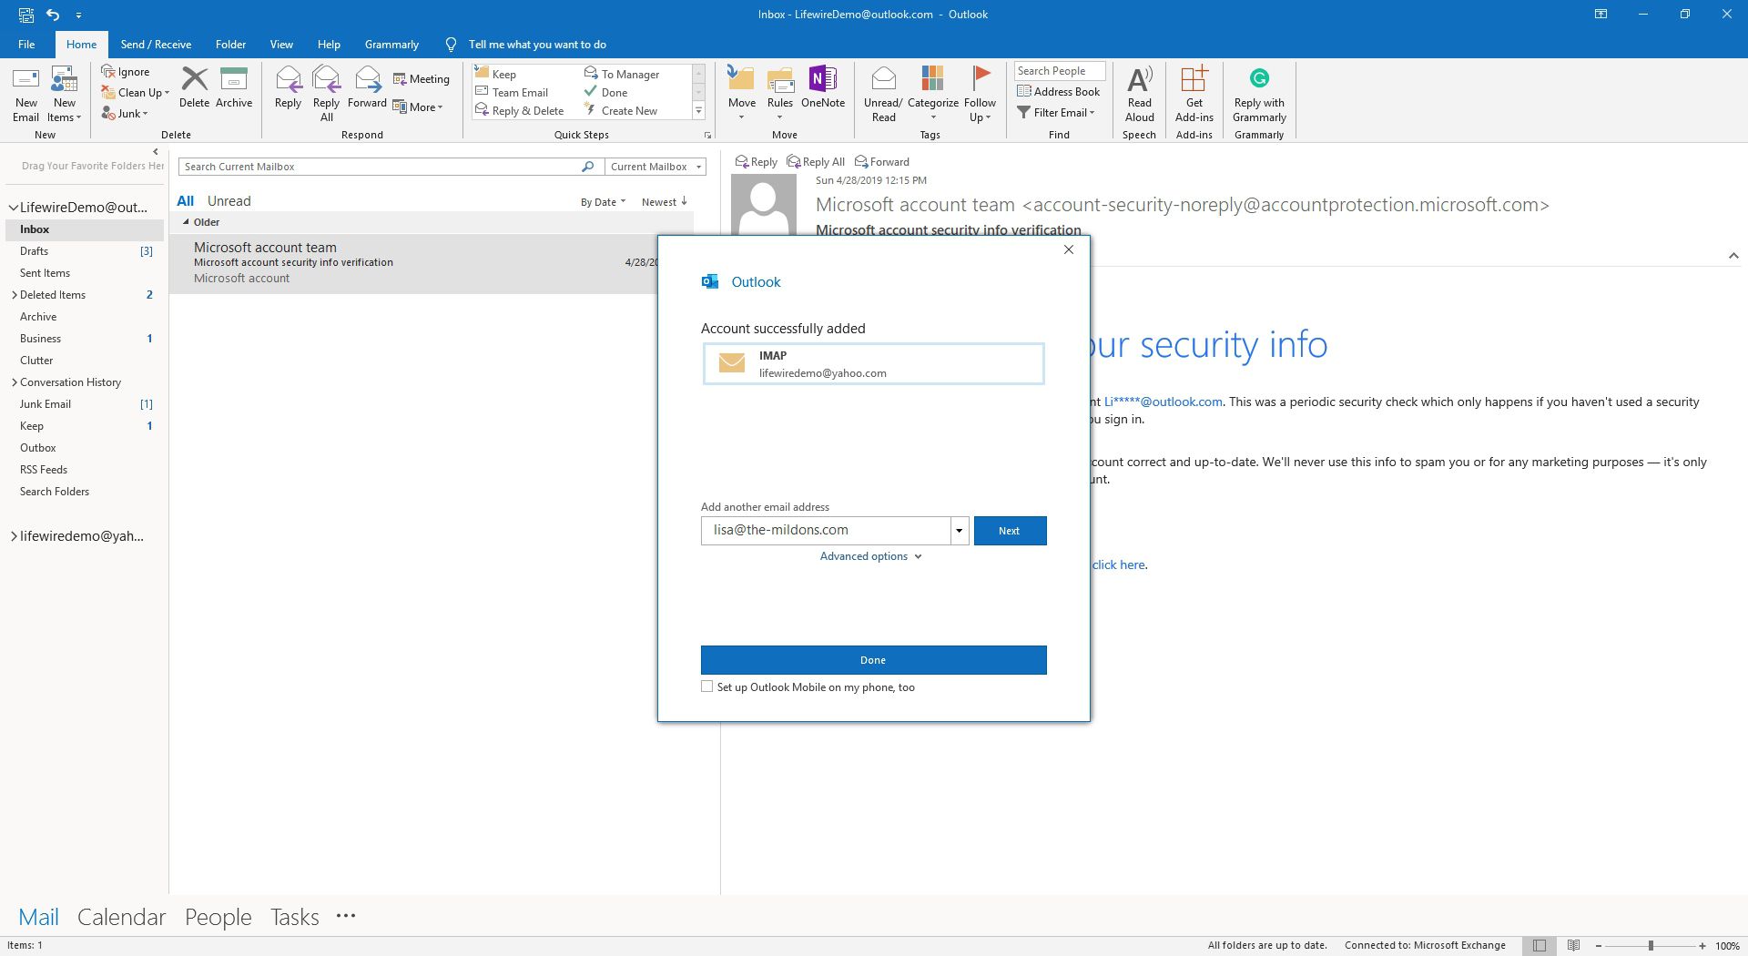The height and width of the screenshot is (956, 1748).
Task: Open the Junk Email folder
Action: (x=46, y=404)
